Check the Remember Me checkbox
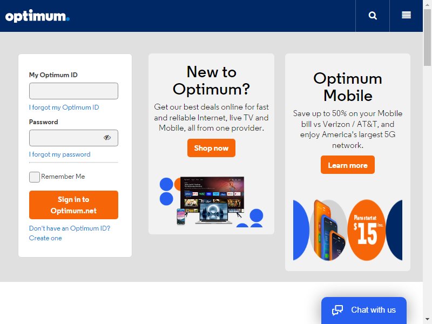The image size is (432, 324). pyautogui.click(x=35, y=177)
